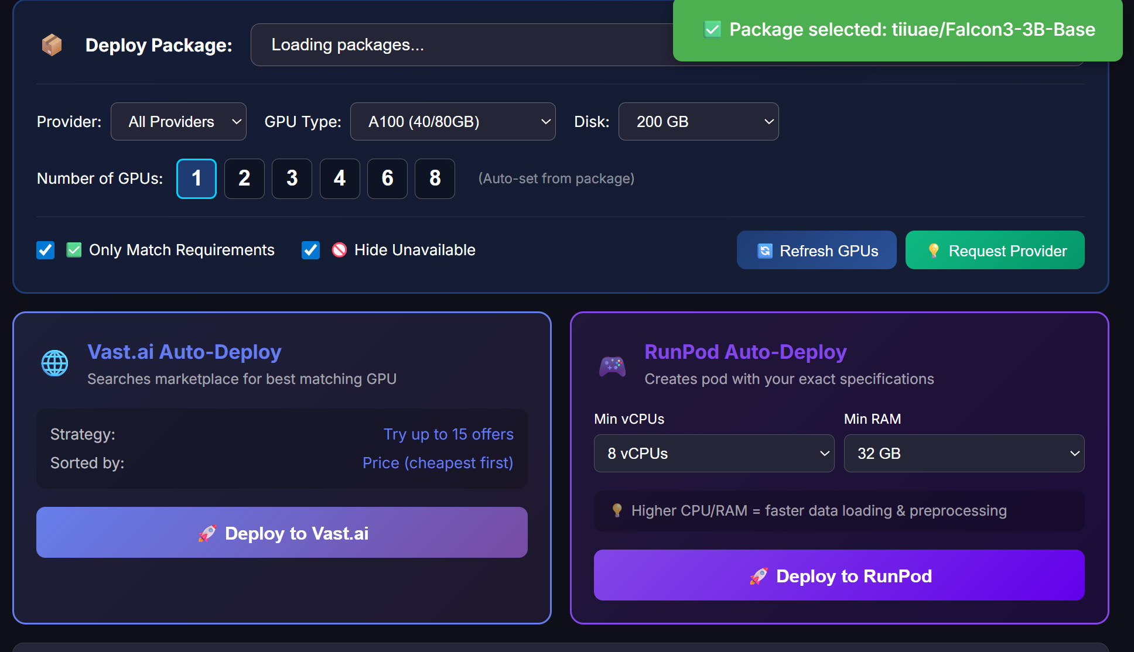
Task: Open the Disk 200 GB dropdown
Action: click(698, 122)
